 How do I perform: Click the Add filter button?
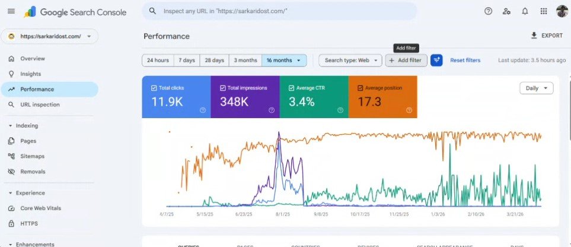click(406, 60)
